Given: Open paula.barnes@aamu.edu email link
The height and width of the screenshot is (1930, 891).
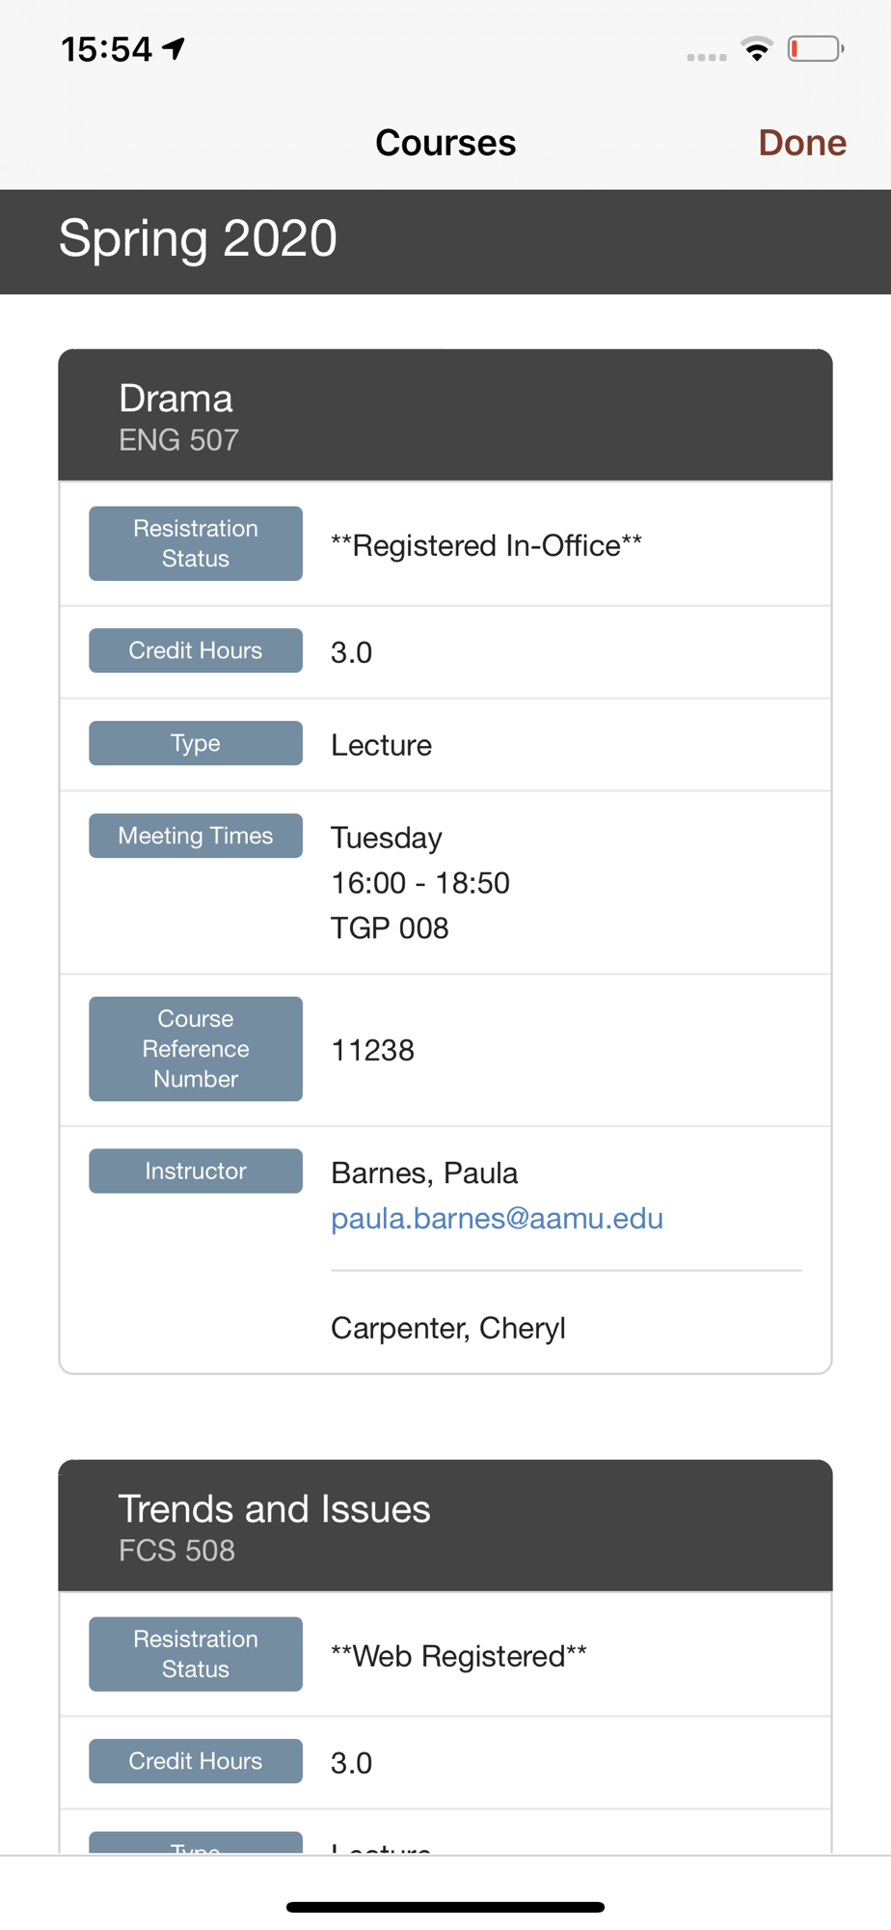Looking at the screenshot, I should click(x=497, y=1219).
